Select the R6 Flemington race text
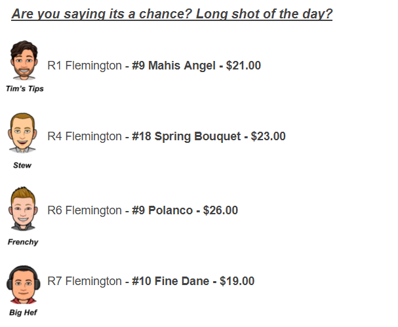Viewport: 398px width, 327px height. pyautogui.click(x=85, y=210)
